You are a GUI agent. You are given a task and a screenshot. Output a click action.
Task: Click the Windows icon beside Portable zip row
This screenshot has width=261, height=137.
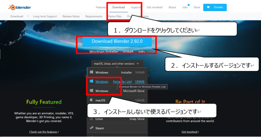tap(91, 81)
